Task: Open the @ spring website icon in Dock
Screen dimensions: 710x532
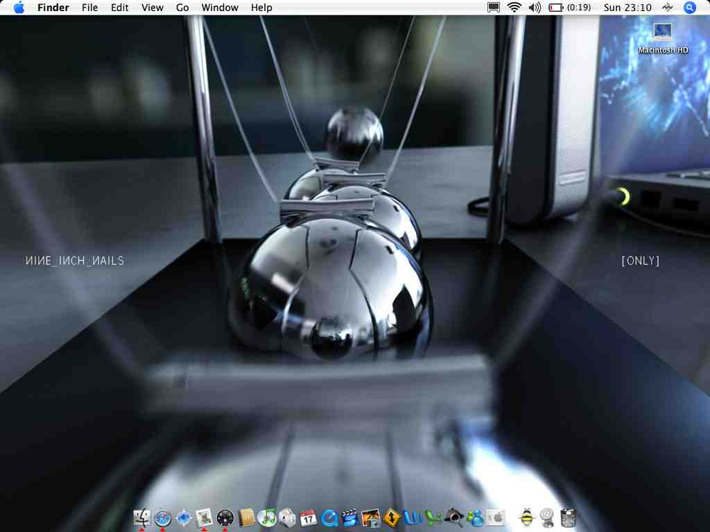Action: pos(548,517)
